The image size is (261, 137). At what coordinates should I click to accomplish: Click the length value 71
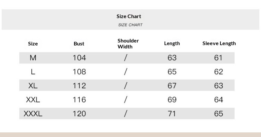coord(172,114)
